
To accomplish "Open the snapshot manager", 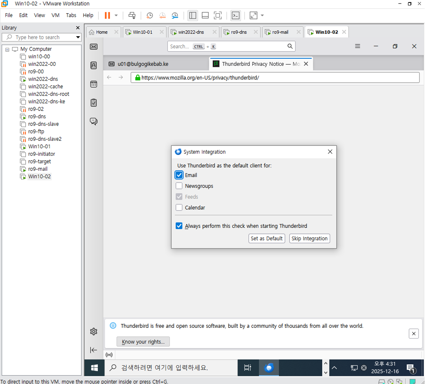I will point(175,15).
